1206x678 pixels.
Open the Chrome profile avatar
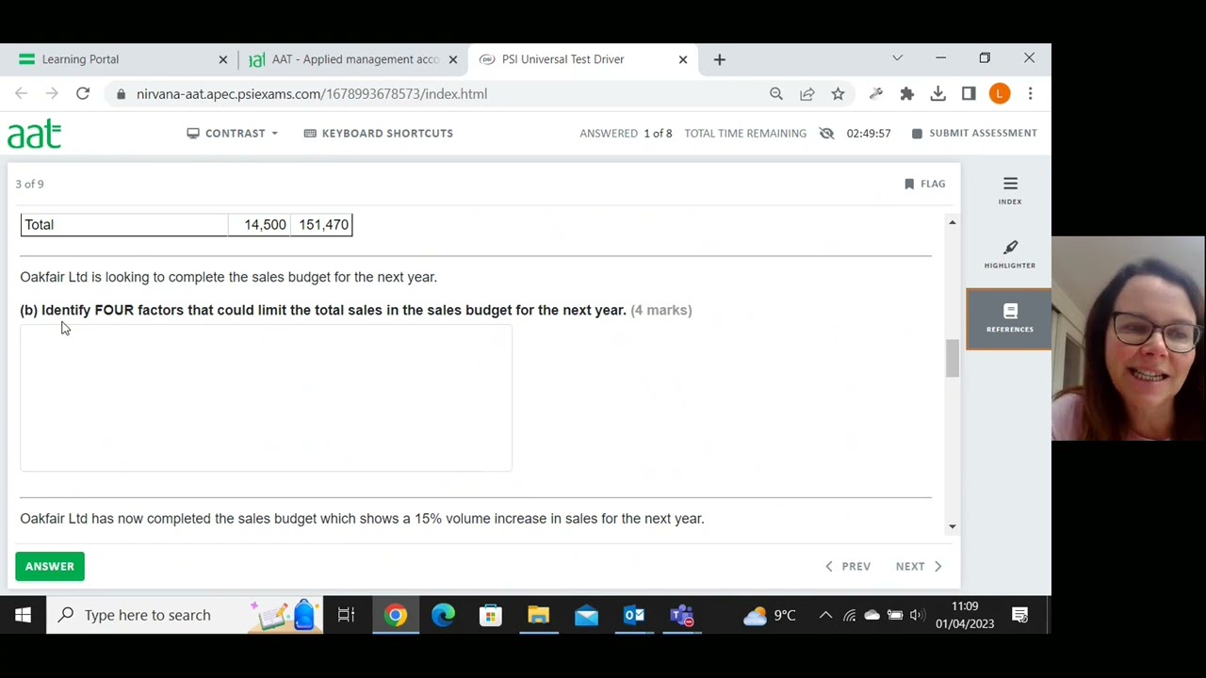(1000, 93)
